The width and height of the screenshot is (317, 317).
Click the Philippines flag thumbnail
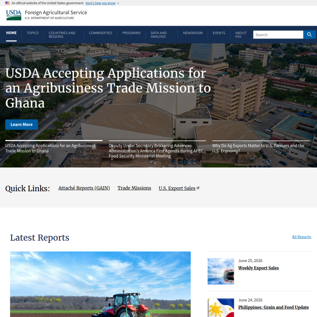point(221,307)
